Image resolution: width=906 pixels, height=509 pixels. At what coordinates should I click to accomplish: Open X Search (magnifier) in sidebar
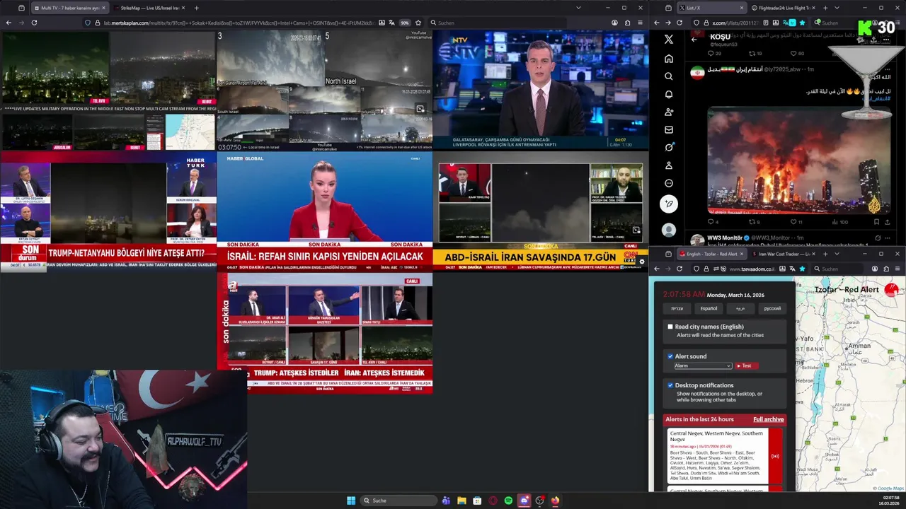coord(669,76)
